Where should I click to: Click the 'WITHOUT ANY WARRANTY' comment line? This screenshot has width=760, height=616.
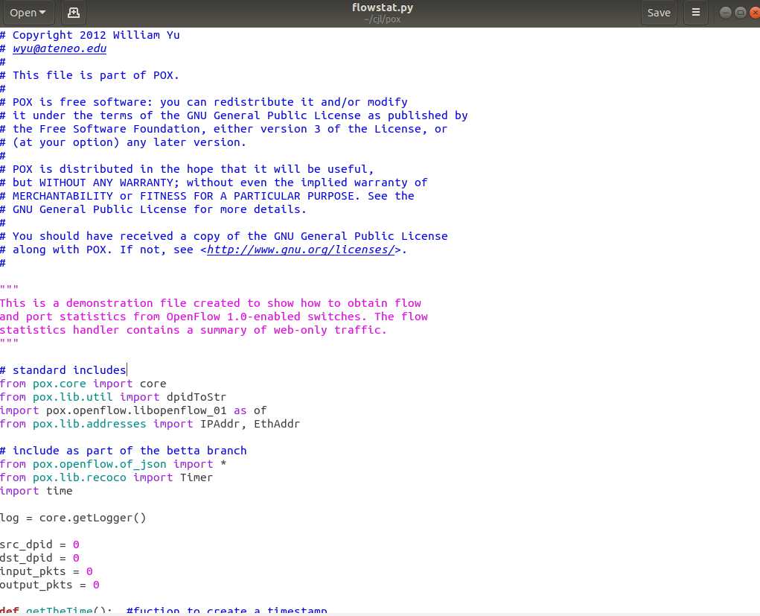click(214, 182)
